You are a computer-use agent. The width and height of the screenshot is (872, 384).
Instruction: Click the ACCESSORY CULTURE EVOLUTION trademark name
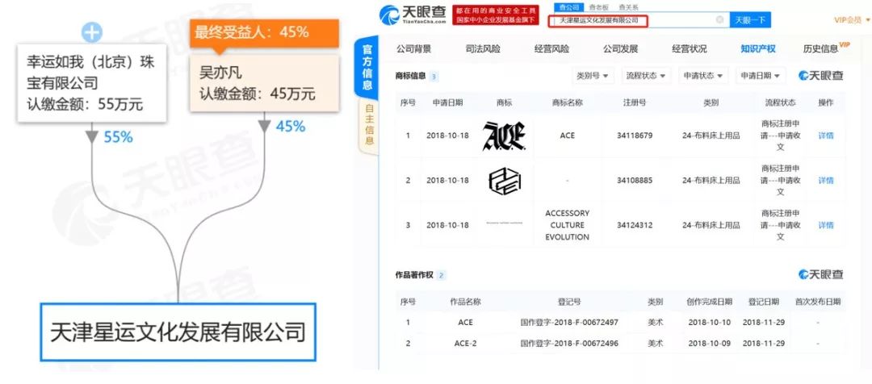(568, 225)
